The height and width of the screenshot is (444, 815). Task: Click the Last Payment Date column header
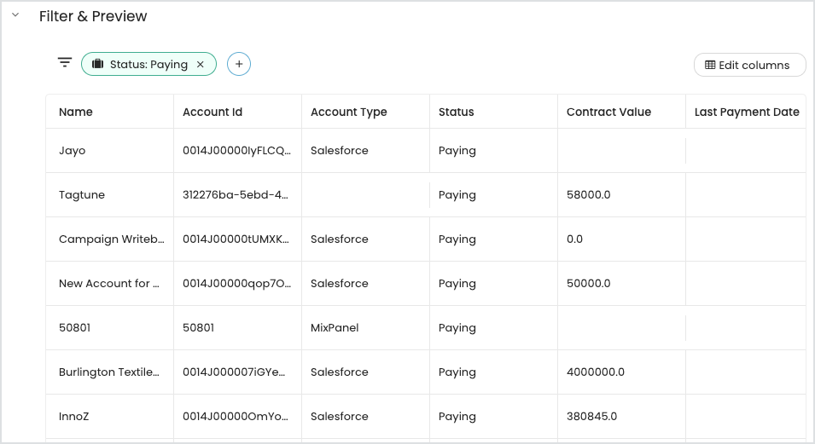tap(747, 112)
